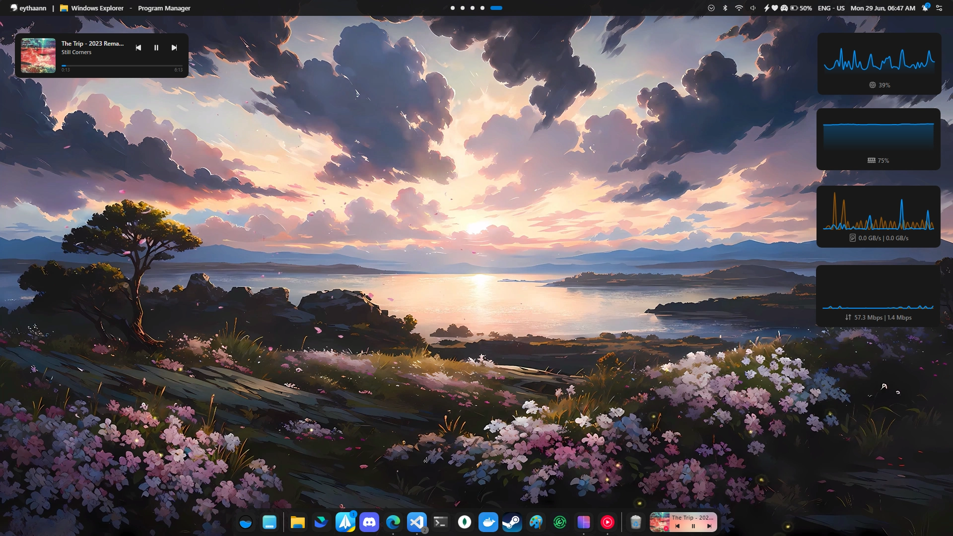Open the notifications bell with badge

pos(925,7)
